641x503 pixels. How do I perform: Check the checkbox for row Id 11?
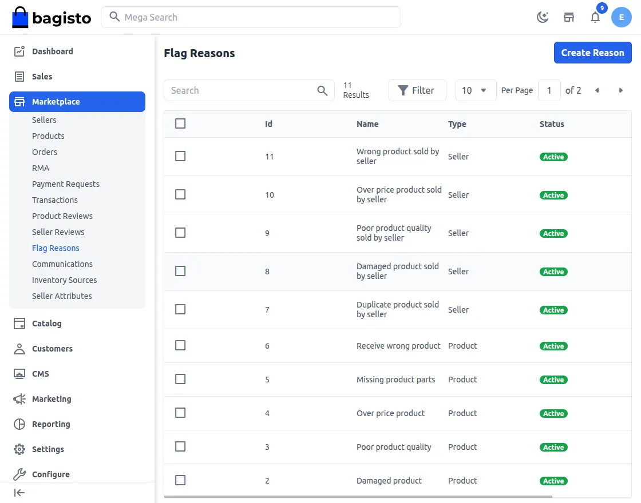pyautogui.click(x=180, y=156)
